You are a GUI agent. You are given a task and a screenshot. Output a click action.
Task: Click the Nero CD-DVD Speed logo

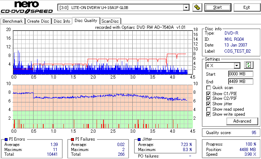[x=27, y=7]
